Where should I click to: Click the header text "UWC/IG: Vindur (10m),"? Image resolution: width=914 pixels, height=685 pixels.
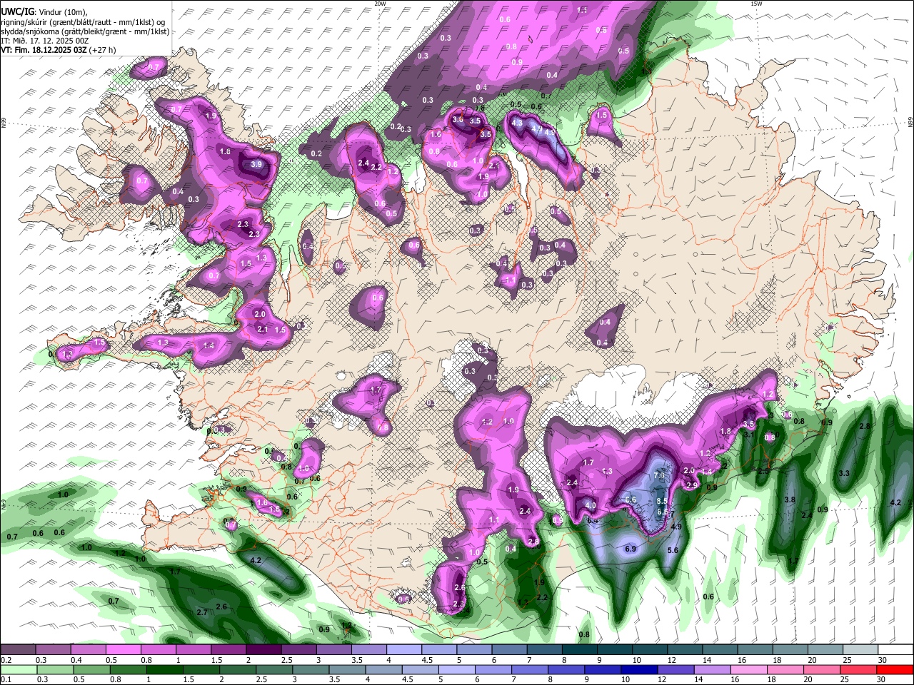(43, 11)
